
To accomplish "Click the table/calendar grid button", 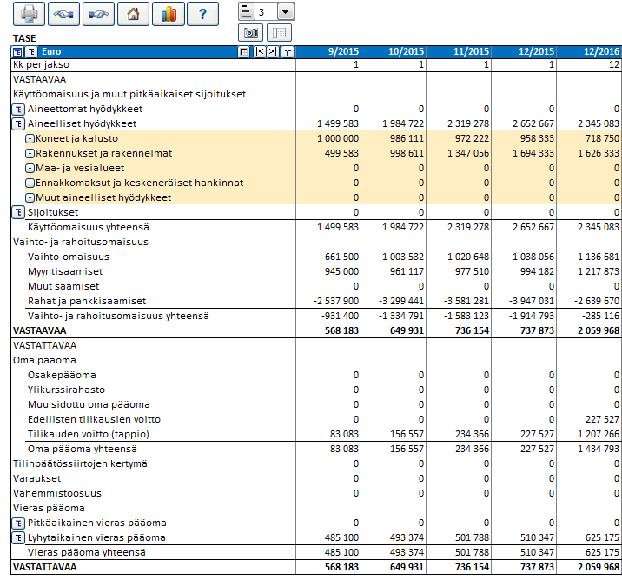I will click(279, 33).
